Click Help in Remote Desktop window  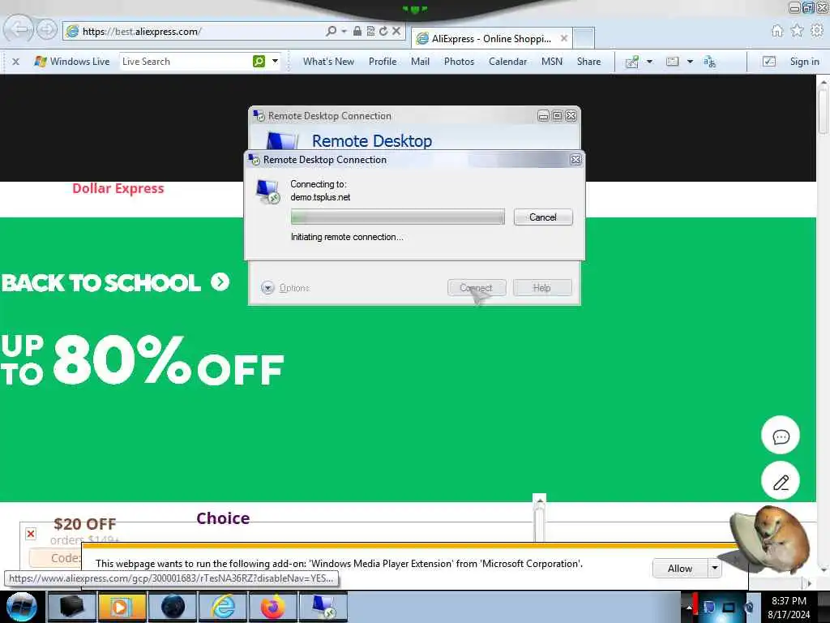(542, 288)
